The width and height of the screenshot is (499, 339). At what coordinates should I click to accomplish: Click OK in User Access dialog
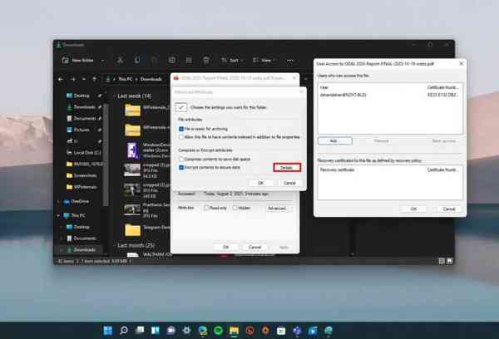tap(413, 209)
